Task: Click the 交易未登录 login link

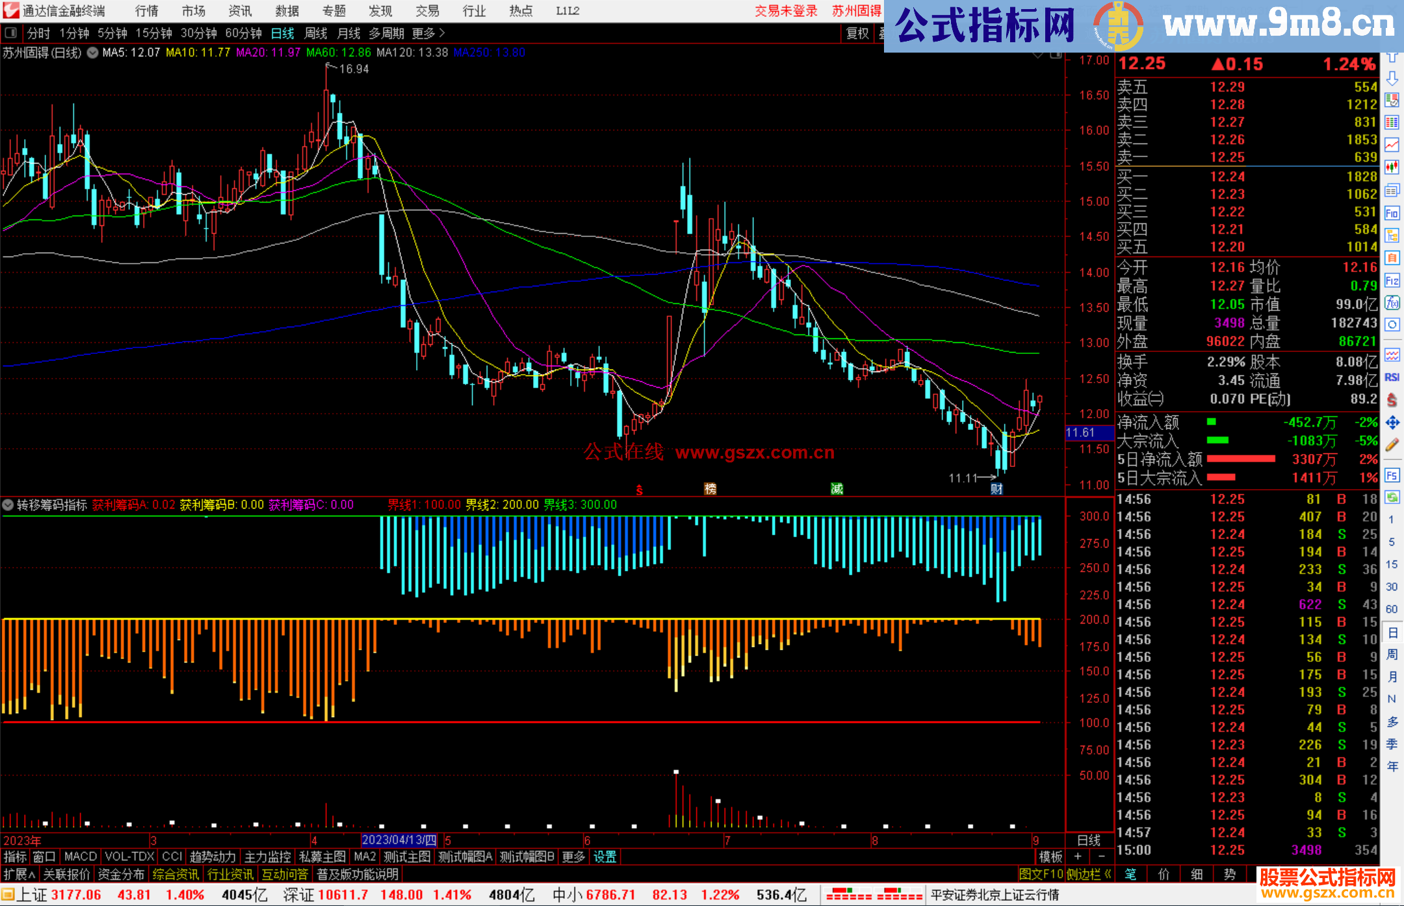Action: [x=786, y=10]
